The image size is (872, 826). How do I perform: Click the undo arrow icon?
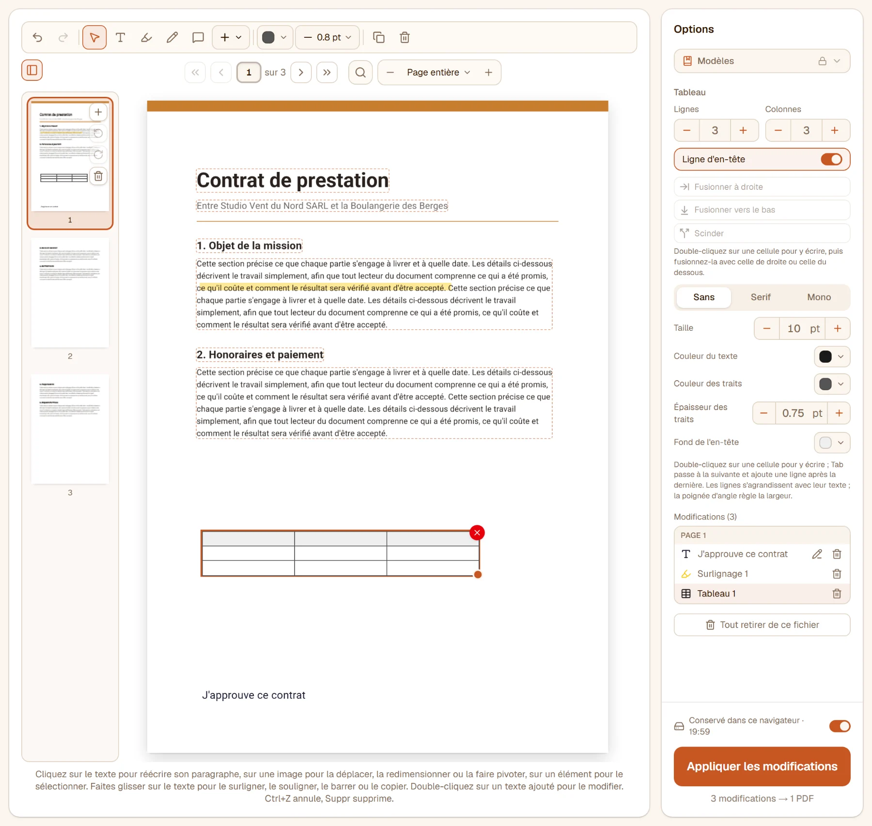37,37
